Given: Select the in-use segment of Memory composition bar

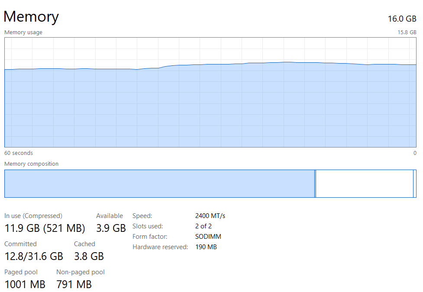Looking at the screenshot, I should [x=159, y=183].
